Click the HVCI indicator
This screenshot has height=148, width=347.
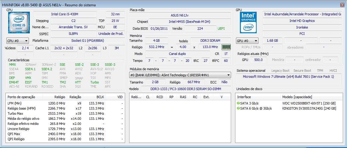[333, 71]
